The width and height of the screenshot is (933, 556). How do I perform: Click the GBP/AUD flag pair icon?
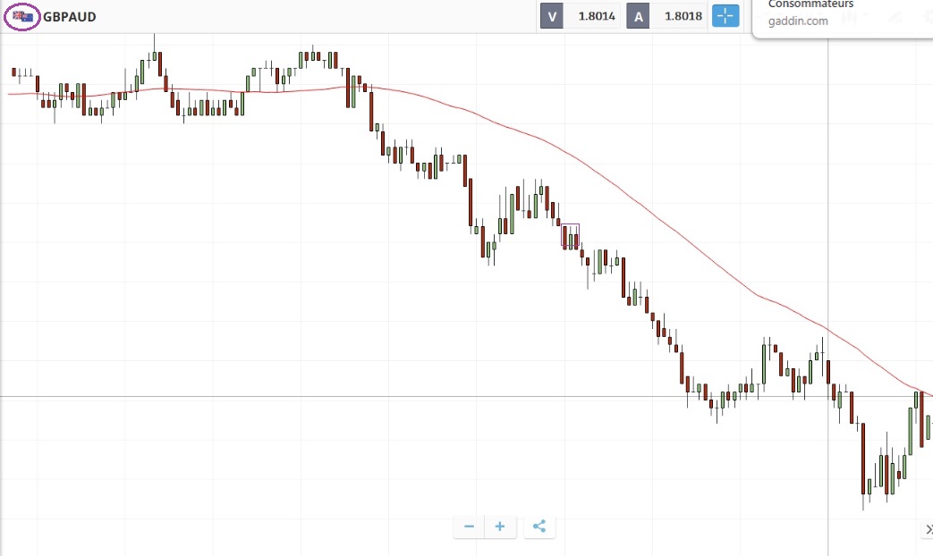22,16
